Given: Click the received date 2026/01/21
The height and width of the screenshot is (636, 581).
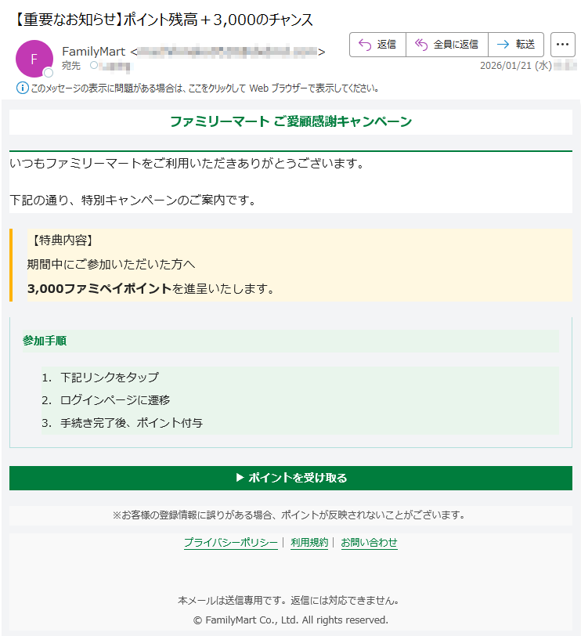Looking at the screenshot, I should coord(506,66).
